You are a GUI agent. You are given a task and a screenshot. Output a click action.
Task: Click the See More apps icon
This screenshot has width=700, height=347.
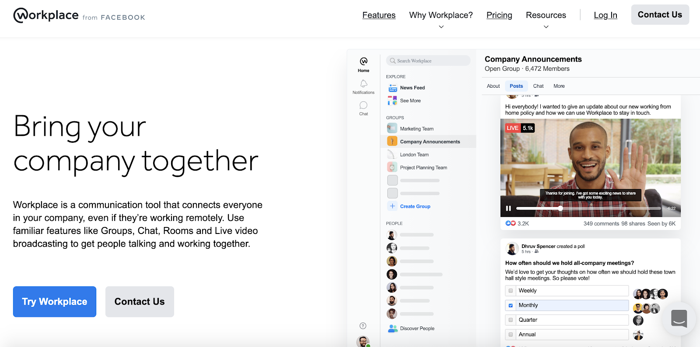(x=392, y=101)
